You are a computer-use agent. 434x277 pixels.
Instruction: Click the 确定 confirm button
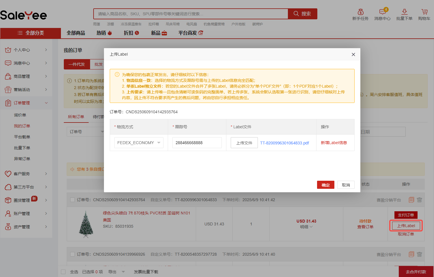325,185
